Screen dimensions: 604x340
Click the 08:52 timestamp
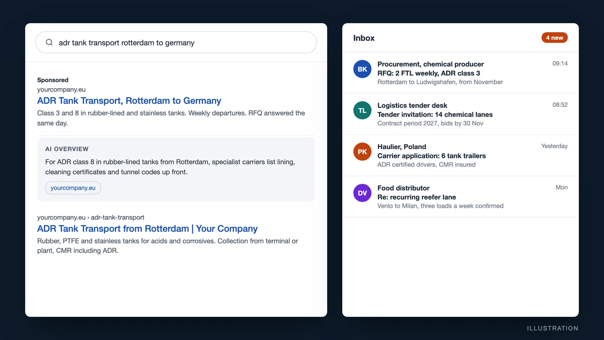(x=560, y=105)
